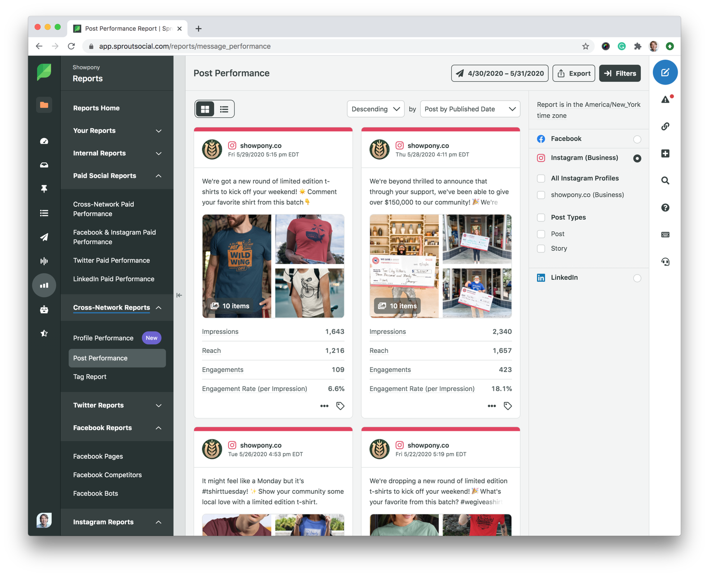Open the inbox tray icon in left rail

[44, 165]
